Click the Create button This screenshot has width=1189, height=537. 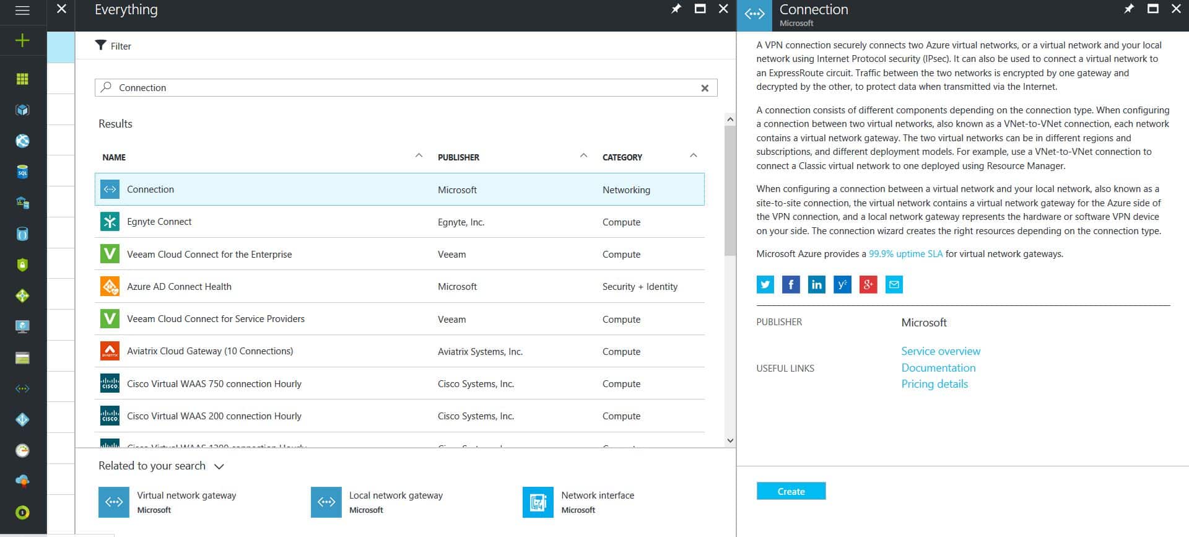791,491
